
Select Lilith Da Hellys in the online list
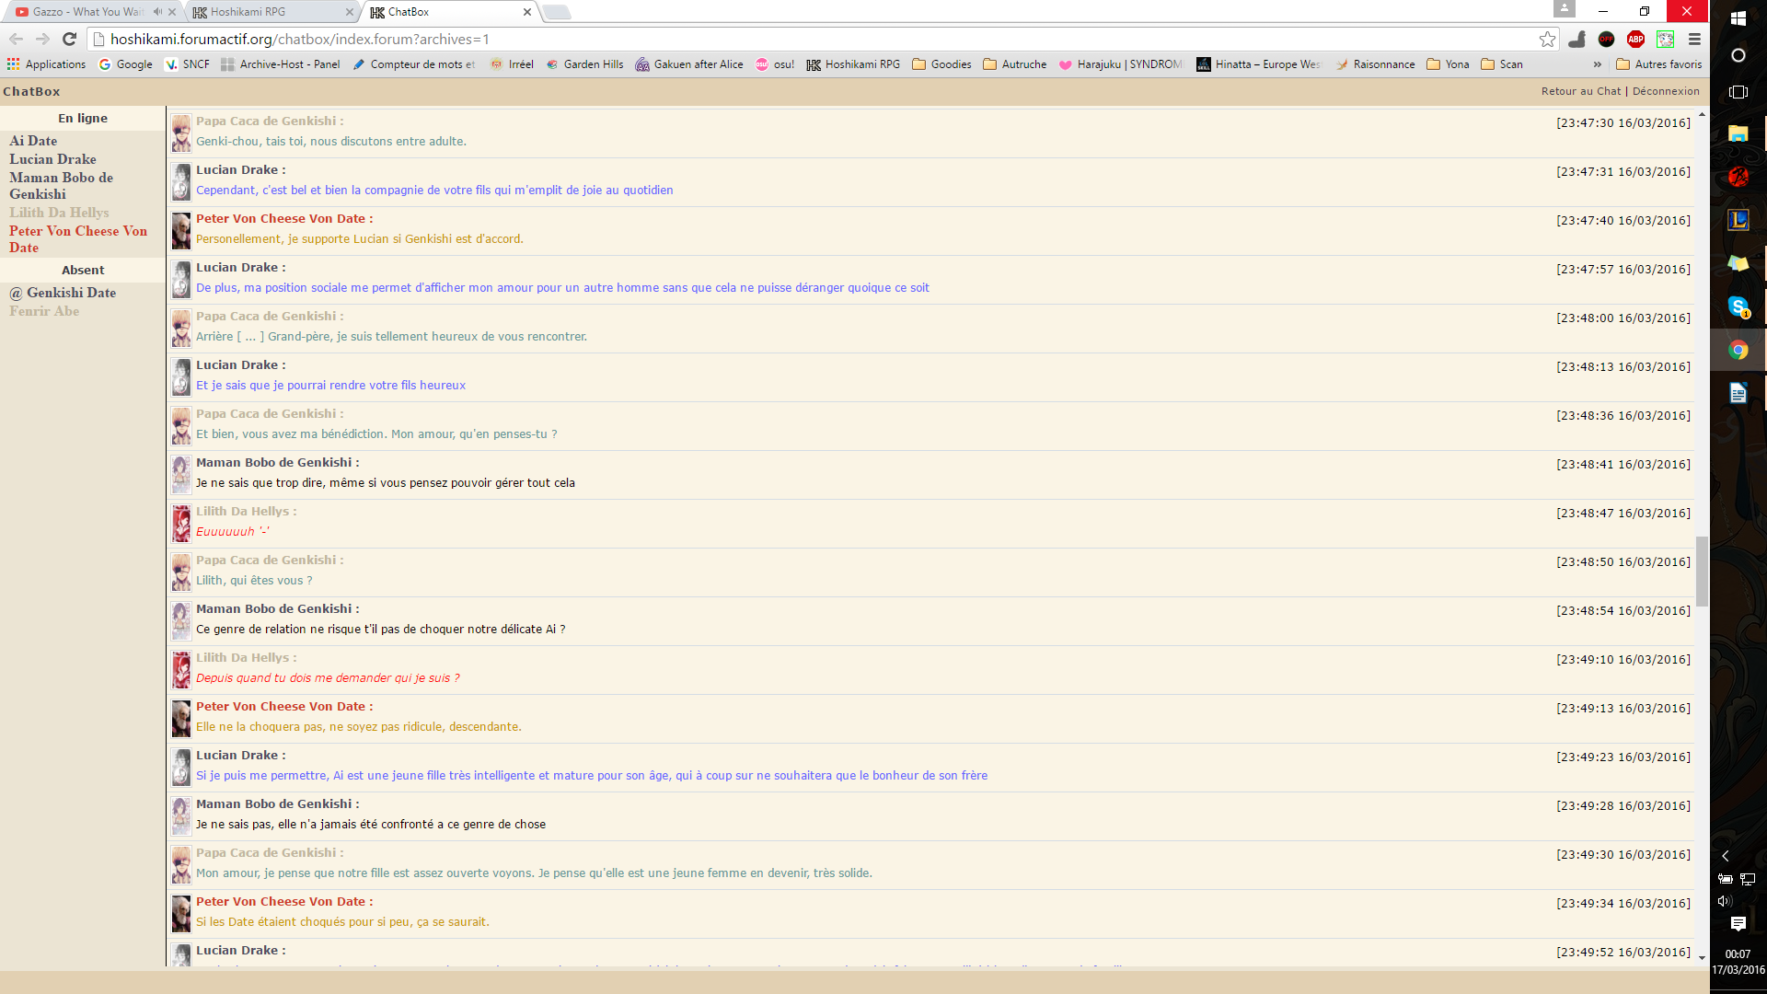point(59,213)
